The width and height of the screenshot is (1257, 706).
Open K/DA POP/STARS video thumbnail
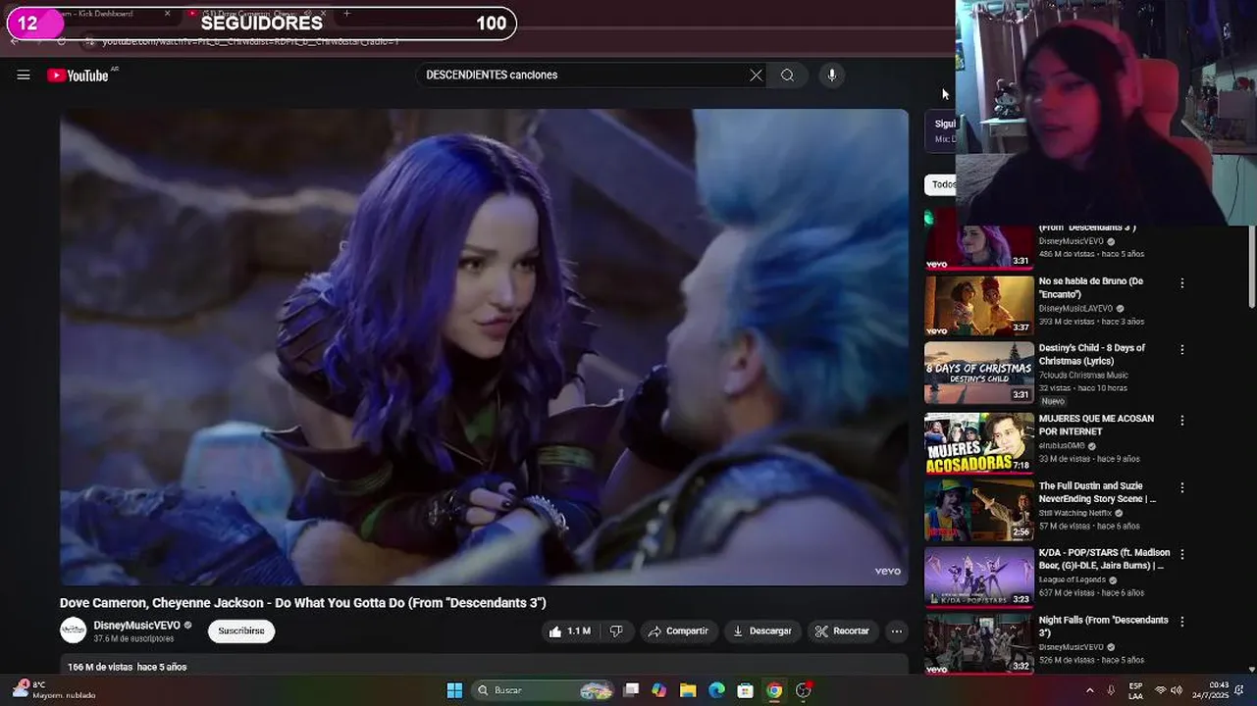pos(978,578)
